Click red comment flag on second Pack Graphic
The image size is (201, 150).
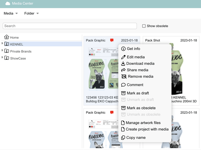pos(112,112)
